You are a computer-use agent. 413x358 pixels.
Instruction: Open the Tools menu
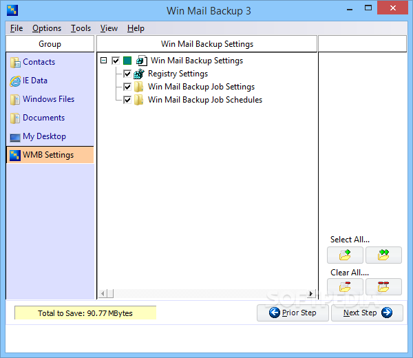(x=81, y=28)
